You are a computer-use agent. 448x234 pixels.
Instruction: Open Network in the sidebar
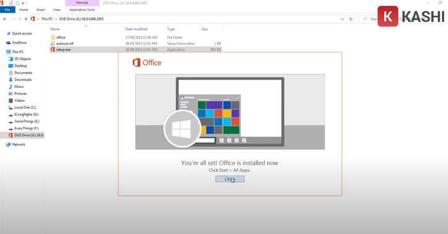coord(19,144)
